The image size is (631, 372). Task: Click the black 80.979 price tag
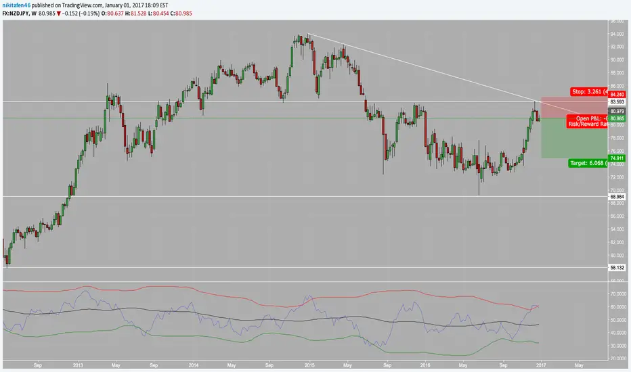tap(617, 112)
